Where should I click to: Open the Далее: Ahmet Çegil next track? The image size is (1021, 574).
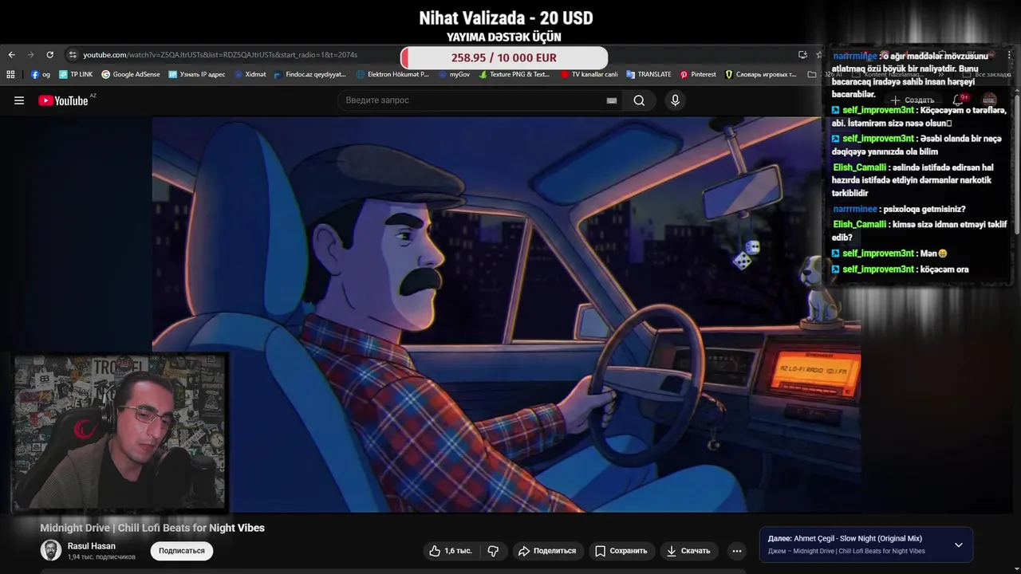[845, 539]
